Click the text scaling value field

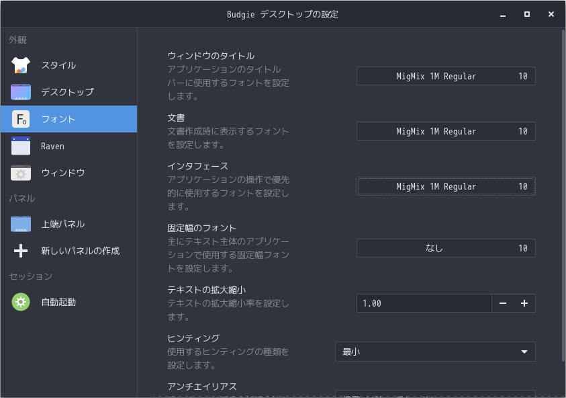(x=424, y=303)
